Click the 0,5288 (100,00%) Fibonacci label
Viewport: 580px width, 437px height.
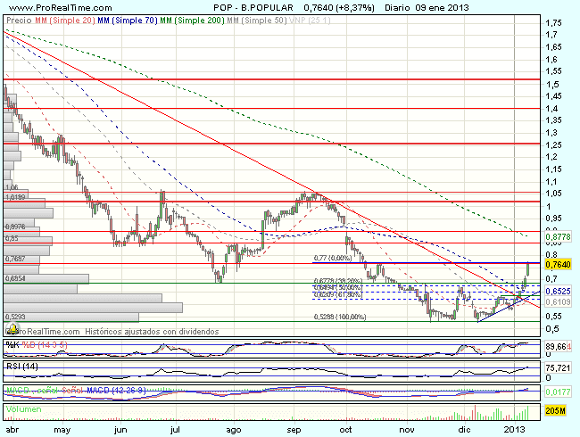(x=340, y=317)
